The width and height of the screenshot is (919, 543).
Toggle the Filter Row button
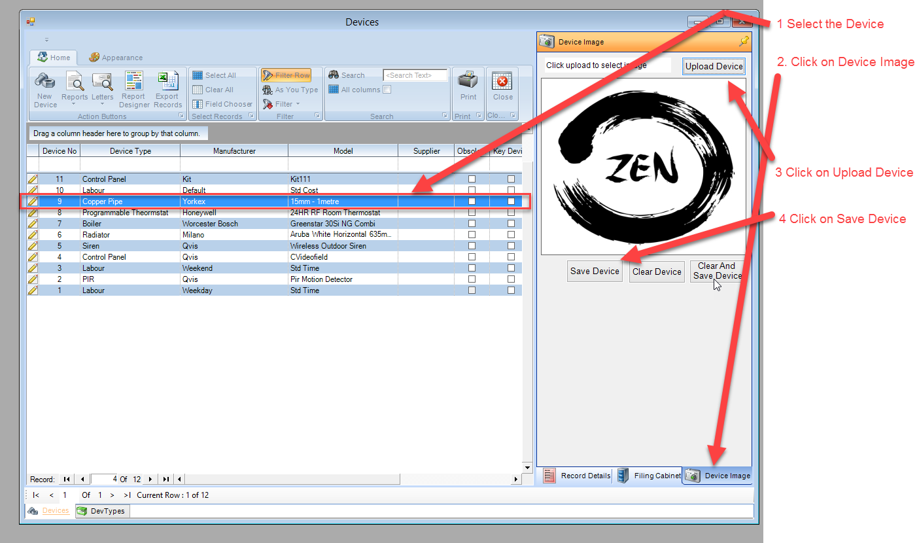286,75
